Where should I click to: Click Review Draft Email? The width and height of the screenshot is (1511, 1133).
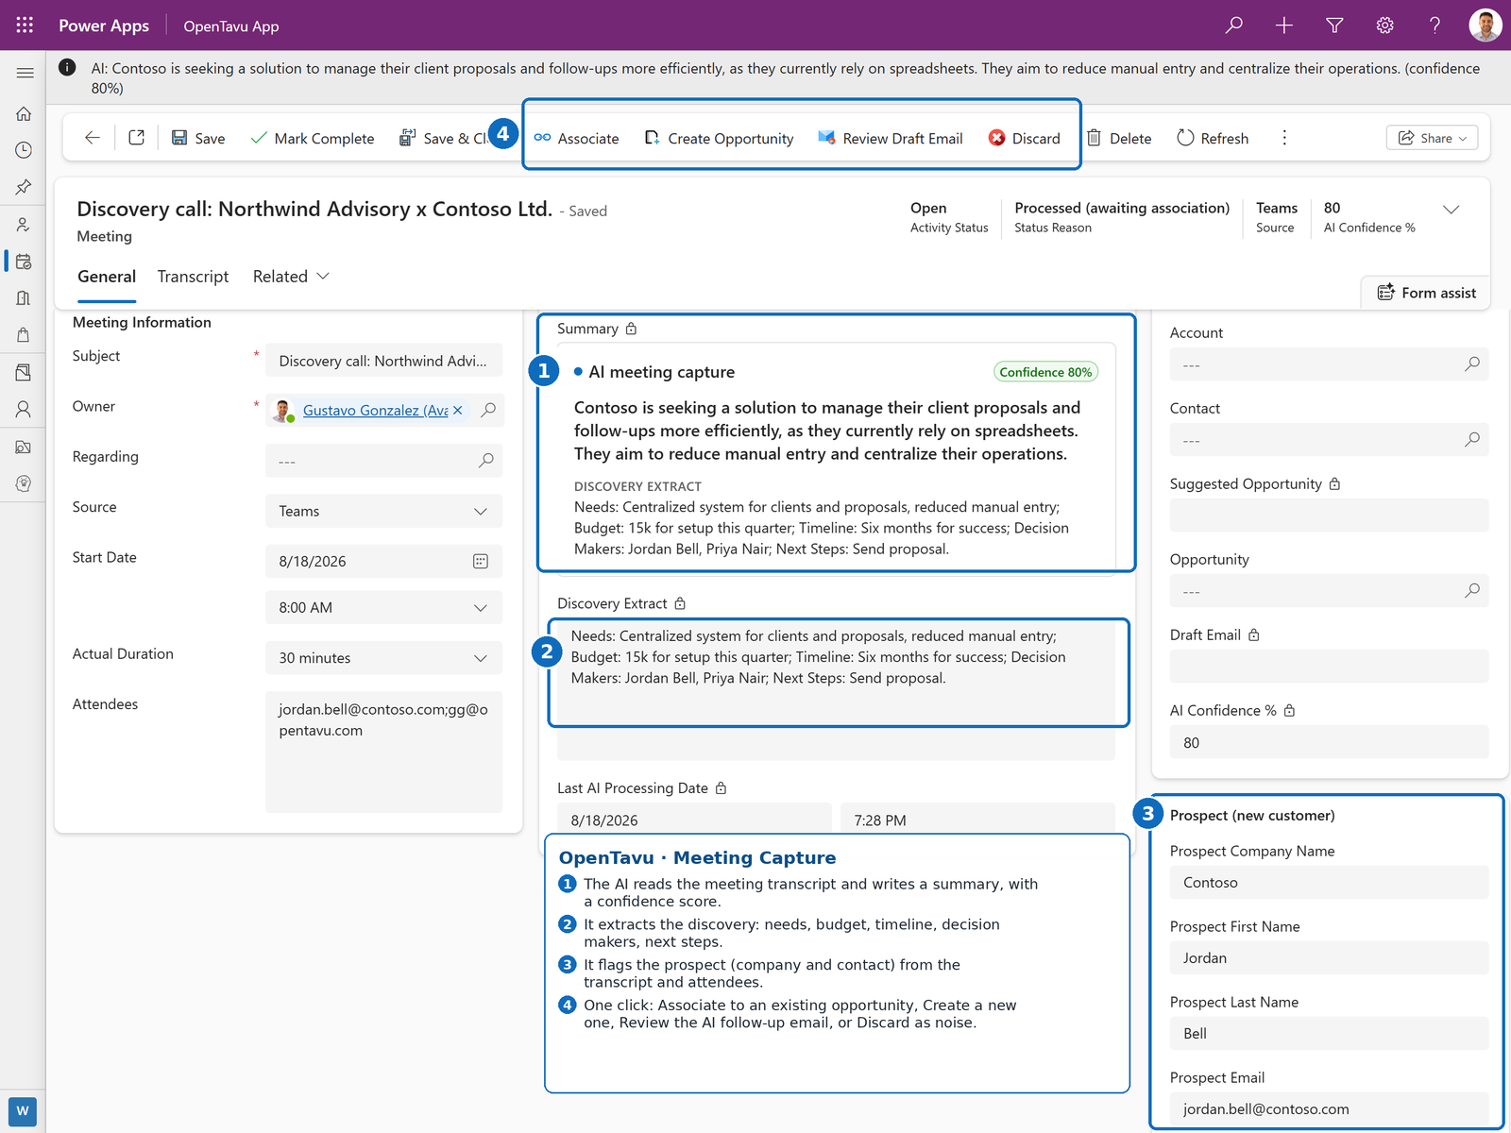click(891, 138)
